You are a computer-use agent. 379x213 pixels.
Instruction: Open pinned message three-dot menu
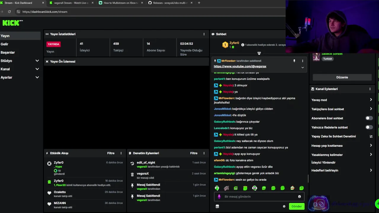point(302,61)
